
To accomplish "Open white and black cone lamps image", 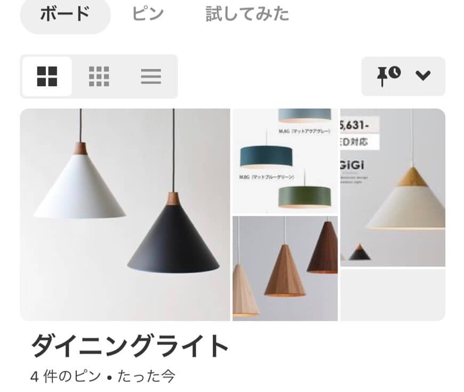I will tap(125, 215).
